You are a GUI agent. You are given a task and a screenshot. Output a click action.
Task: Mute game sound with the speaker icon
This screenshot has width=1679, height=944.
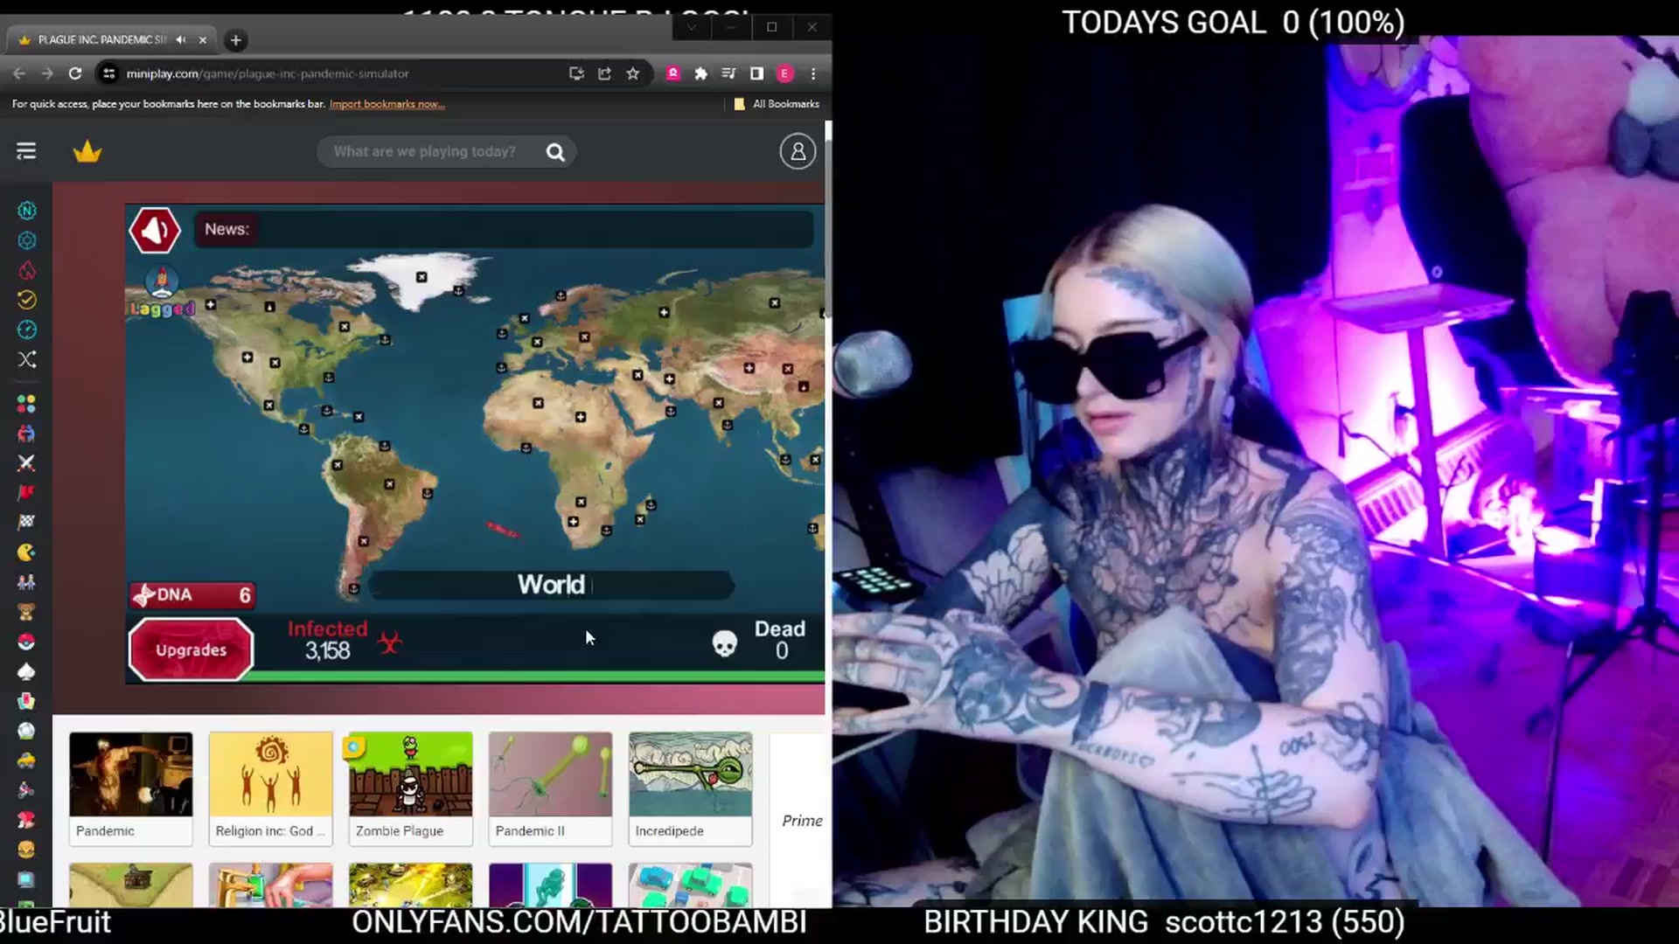click(155, 230)
